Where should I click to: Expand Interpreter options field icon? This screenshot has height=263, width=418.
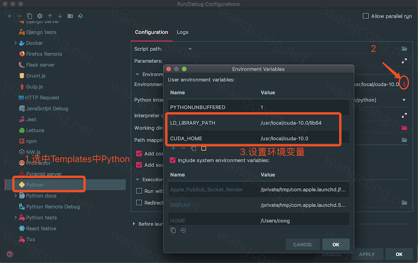coord(404,116)
